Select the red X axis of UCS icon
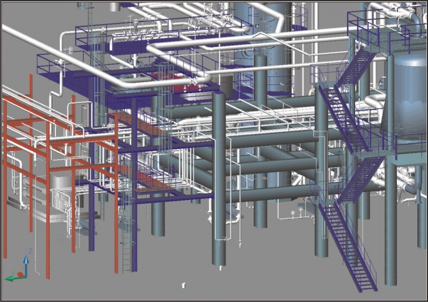 point(21,274)
